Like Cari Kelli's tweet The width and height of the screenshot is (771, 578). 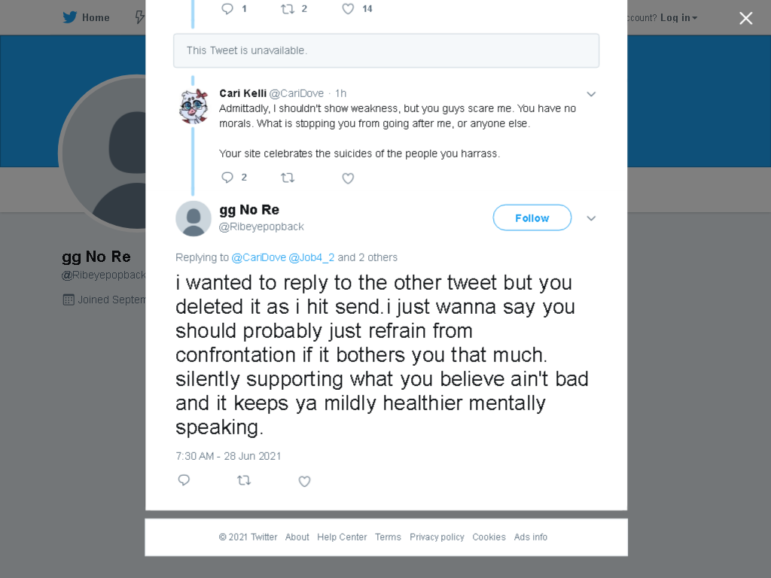point(348,178)
